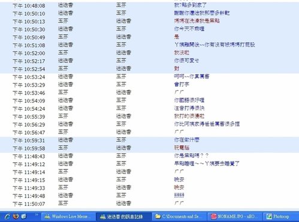Switch to the Photocap taskbar button
This screenshot has height=222, width=299.
coord(281,217)
